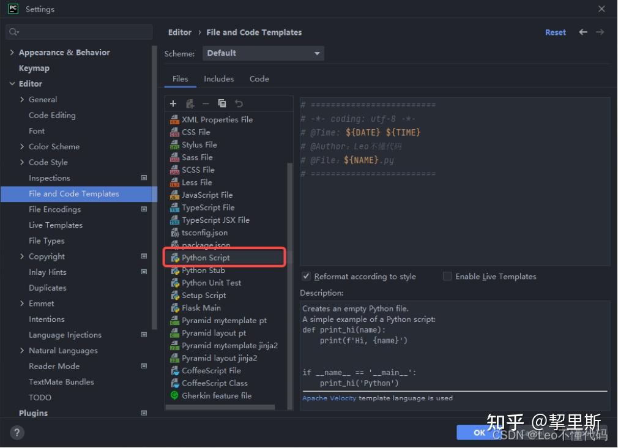Select the Copy Template toolbar icon
Image resolution: width=618 pixels, height=448 pixels.
[x=222, y=104]
